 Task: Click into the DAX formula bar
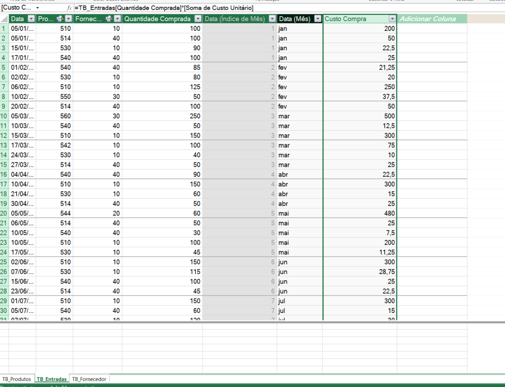(x=288, y=8)
